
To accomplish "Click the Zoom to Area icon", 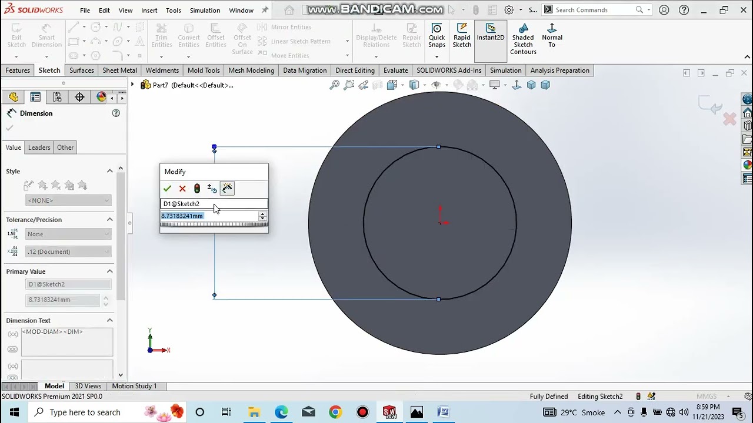I will pos(349,85).
